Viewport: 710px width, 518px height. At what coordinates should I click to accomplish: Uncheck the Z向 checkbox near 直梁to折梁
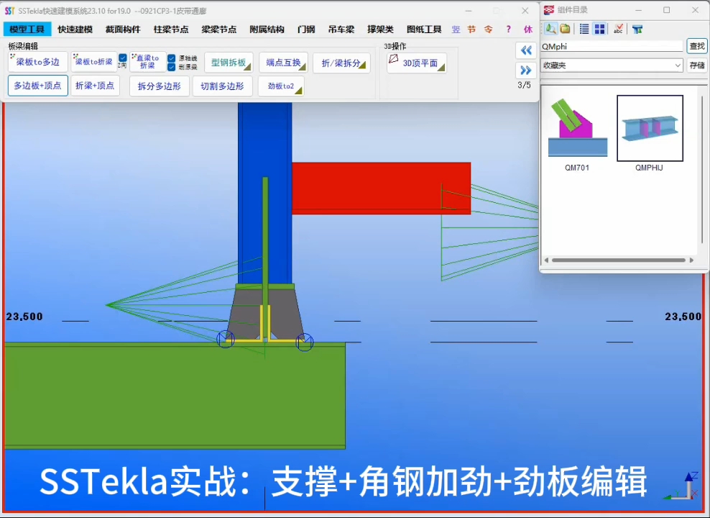(121, 56)
